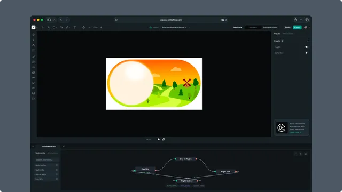Click the address bar creator.lottiefiles.com
The width and height of the screenshot is (342, 192).
[171, 20]
